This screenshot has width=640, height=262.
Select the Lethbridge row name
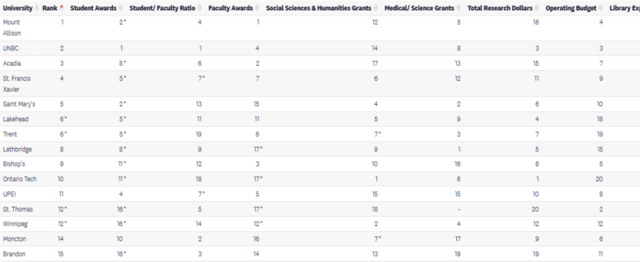tap(18, 149)
